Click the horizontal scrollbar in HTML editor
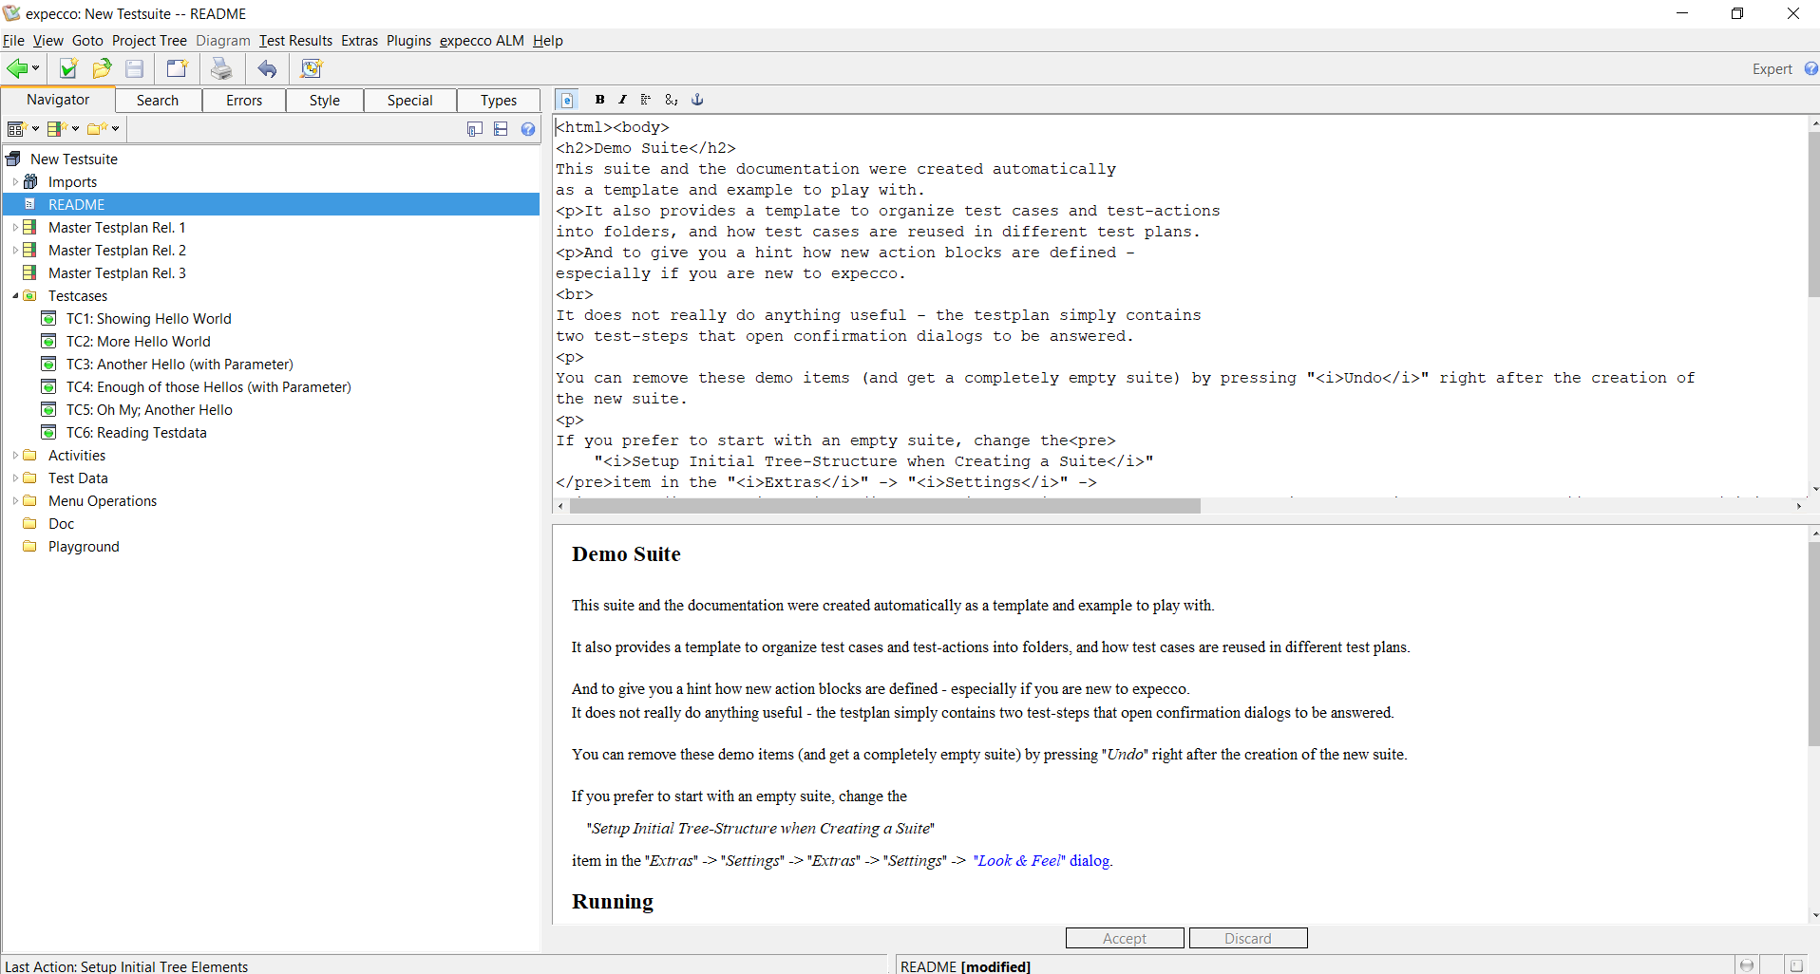 (884, 507)
